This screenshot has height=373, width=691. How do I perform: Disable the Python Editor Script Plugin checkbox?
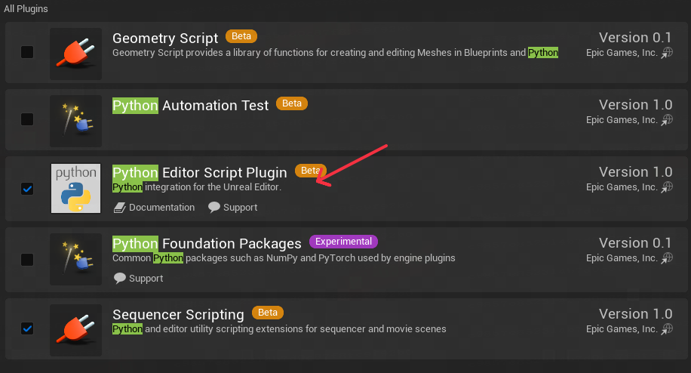pyautogui.click(x=27, y=189)
